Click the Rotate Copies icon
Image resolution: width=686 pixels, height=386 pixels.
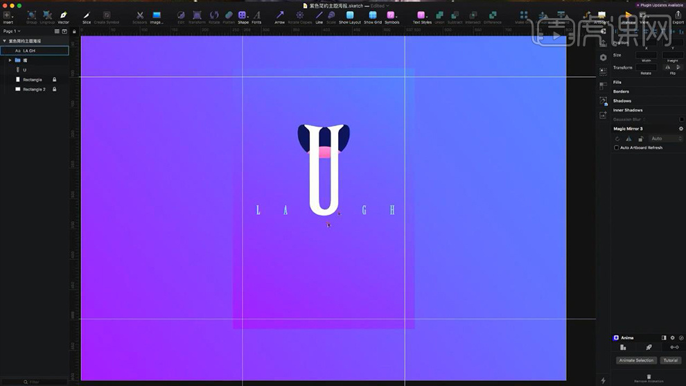pyautogui.click(x=299, y=15)
